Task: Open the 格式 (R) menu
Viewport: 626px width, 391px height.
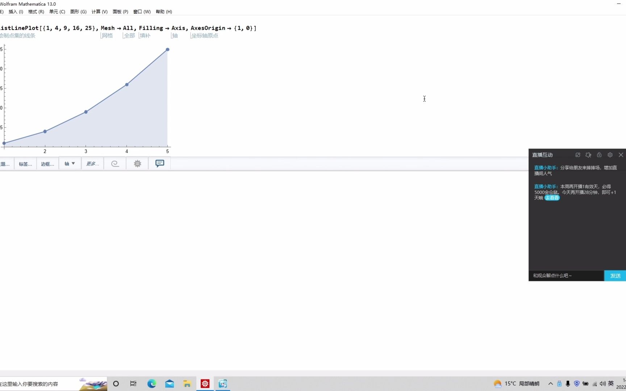Action: [36, 12]
